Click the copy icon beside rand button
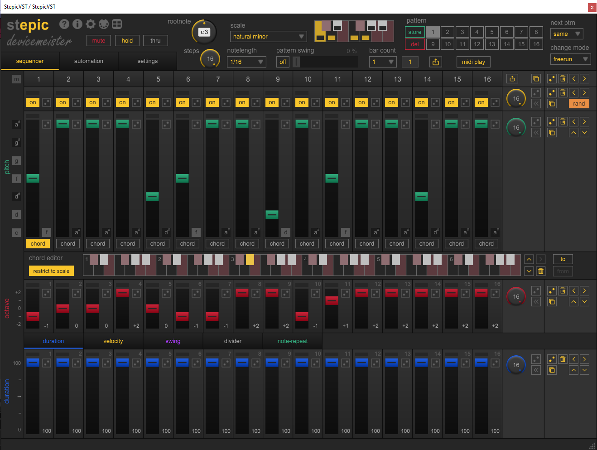The height and width of the screenshot is (450, 597). (x=552, y=104)
